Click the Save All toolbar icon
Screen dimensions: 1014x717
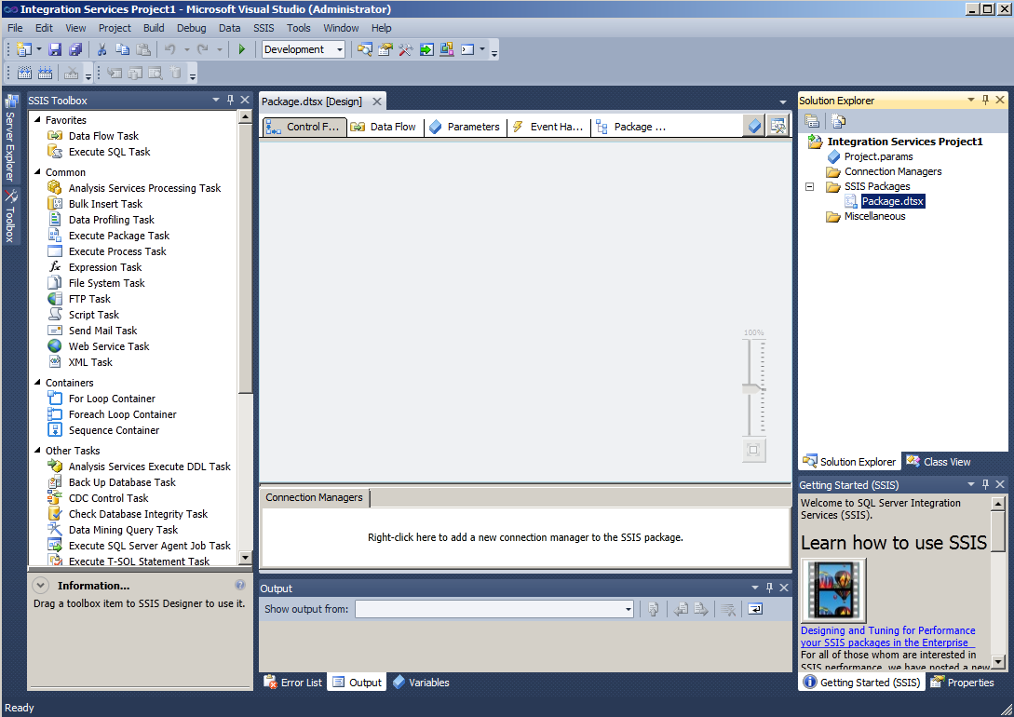pos(74,49)
